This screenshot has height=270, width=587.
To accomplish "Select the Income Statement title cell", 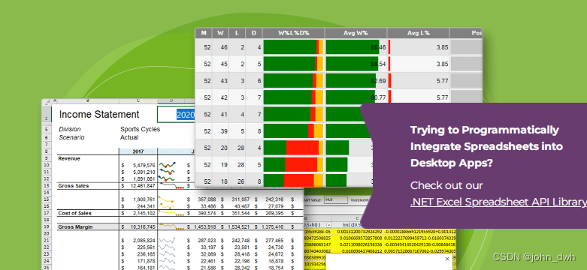I will [x=98, y=114].
